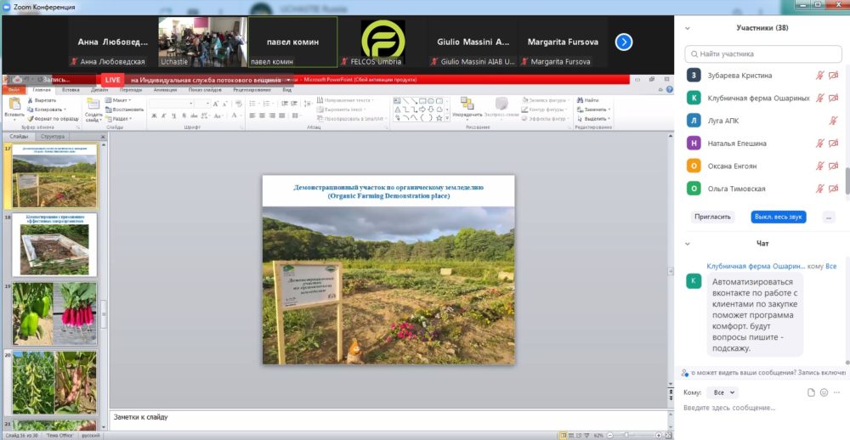
Task: Click the Найти участника search field
Action: [x=762, y=54]
